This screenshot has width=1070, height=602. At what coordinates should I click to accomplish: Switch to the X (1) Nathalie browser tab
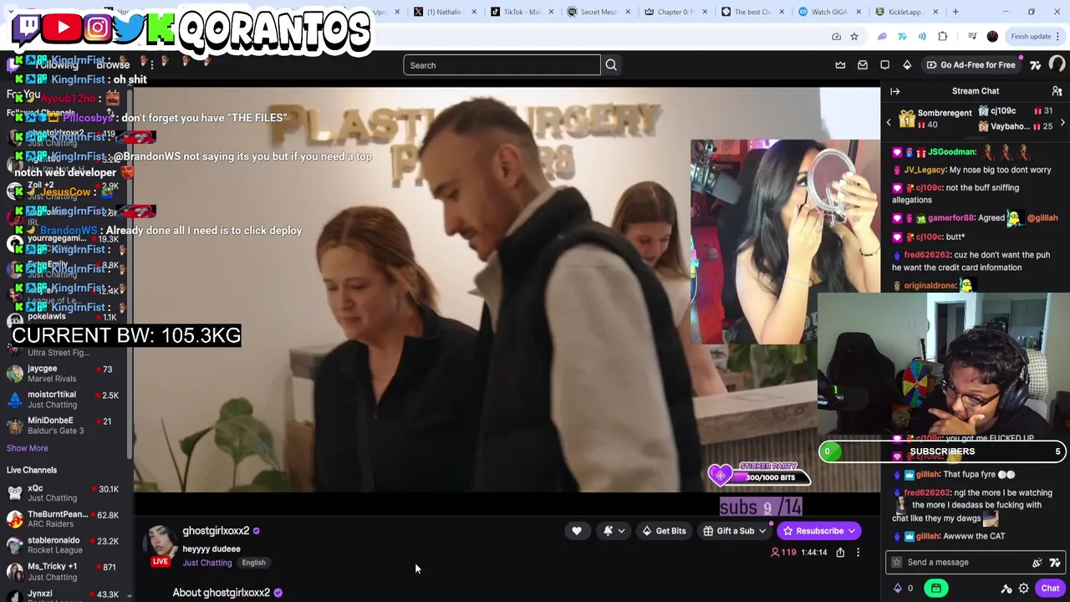[444, 12]
